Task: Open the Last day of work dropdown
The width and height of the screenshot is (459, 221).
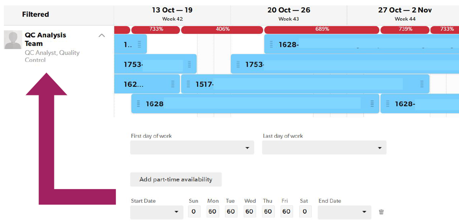Action: (324, 148)
